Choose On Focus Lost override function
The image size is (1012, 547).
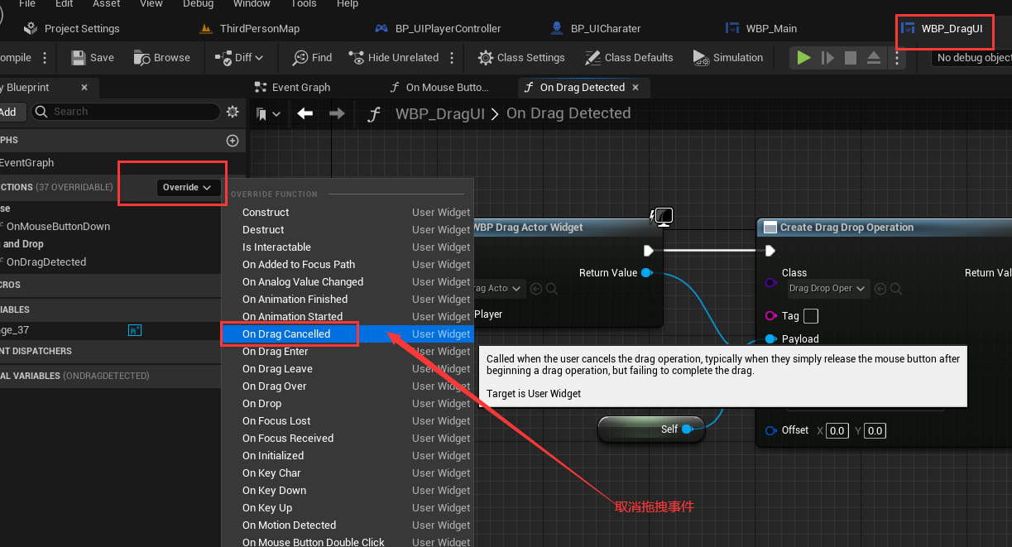(348, 421)
